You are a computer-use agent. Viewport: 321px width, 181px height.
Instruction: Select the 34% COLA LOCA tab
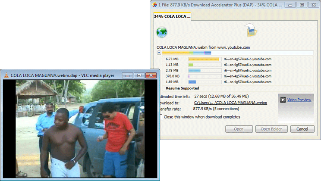pyautogui.click(x=172, y=16)
